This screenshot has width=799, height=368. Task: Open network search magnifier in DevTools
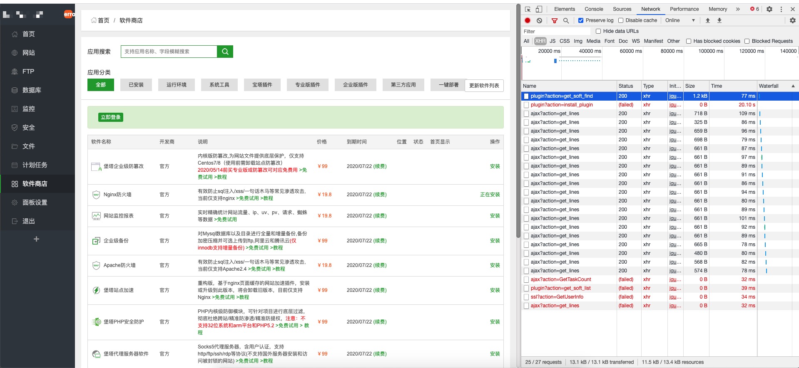pyautogui.click(x=566, y=20)
